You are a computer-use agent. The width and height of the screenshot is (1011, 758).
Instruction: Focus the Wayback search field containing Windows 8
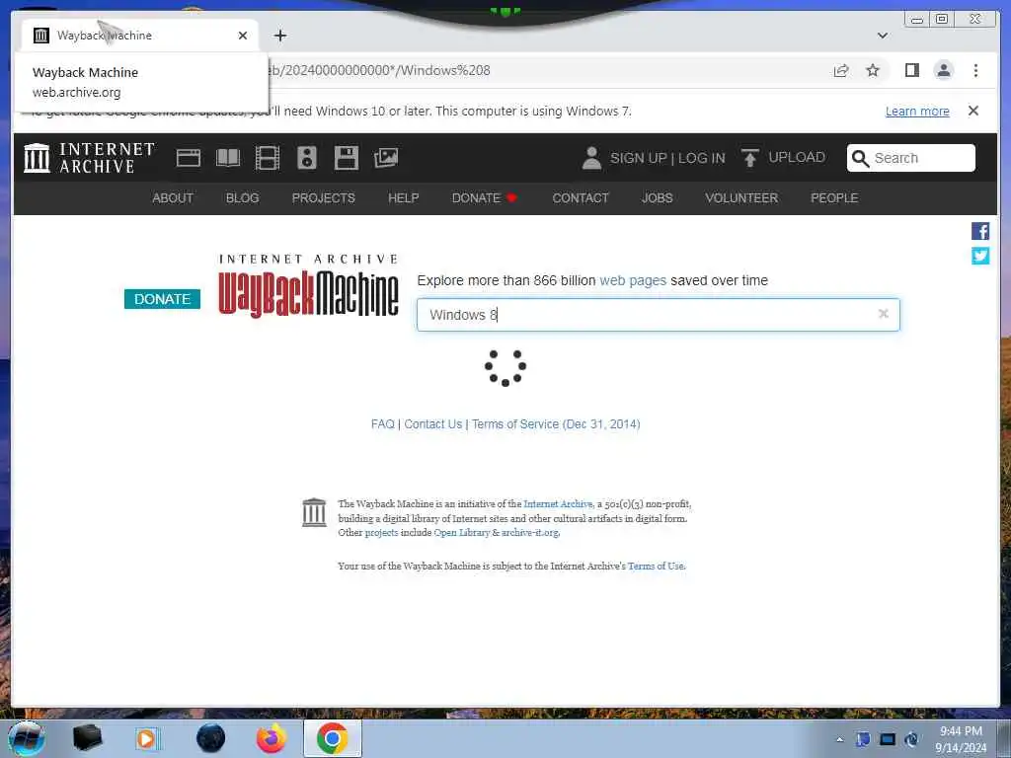pyautogui.click(x=658, y=315)
